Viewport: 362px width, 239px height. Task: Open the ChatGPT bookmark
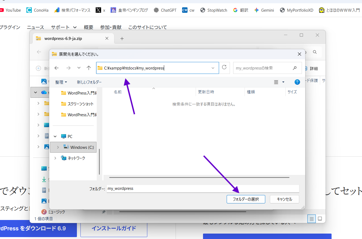[x=165, y=10]
